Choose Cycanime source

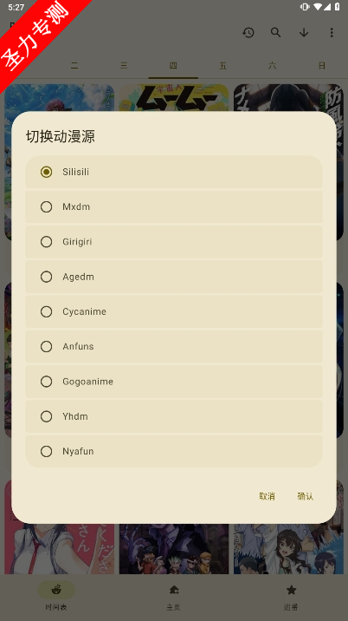[174, 311]
